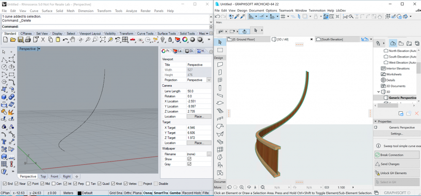Open the Projection dropdown in Viewport properties

209,80
